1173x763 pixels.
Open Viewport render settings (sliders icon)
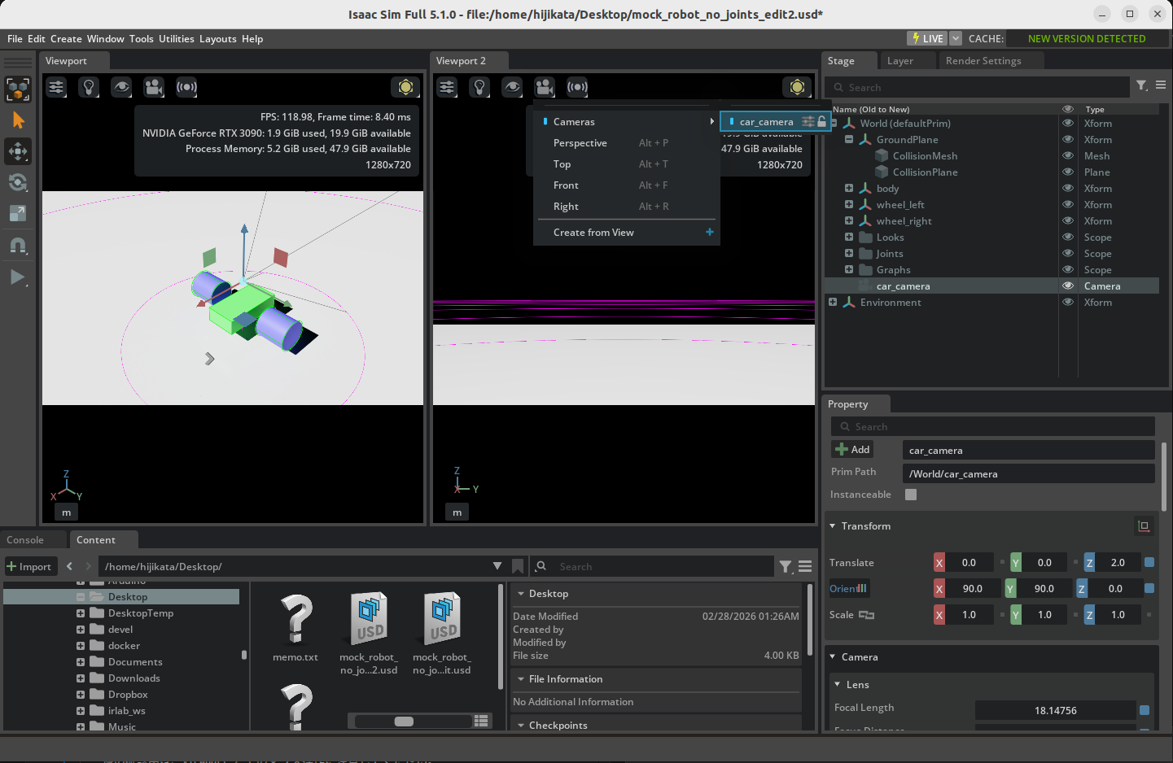click(x=55, y=87)
